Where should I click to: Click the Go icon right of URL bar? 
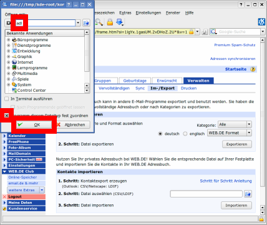tap(205, 32)
